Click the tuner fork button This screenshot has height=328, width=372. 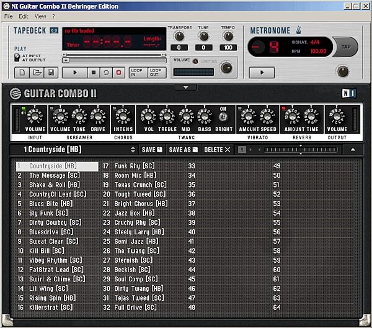(242, 150)
